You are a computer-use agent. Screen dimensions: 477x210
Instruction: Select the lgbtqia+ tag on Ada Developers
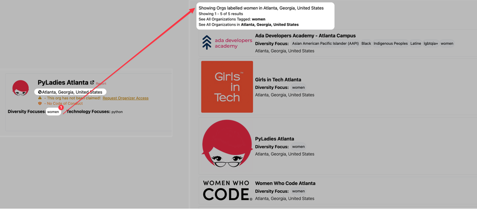click(x=431, y=43)
